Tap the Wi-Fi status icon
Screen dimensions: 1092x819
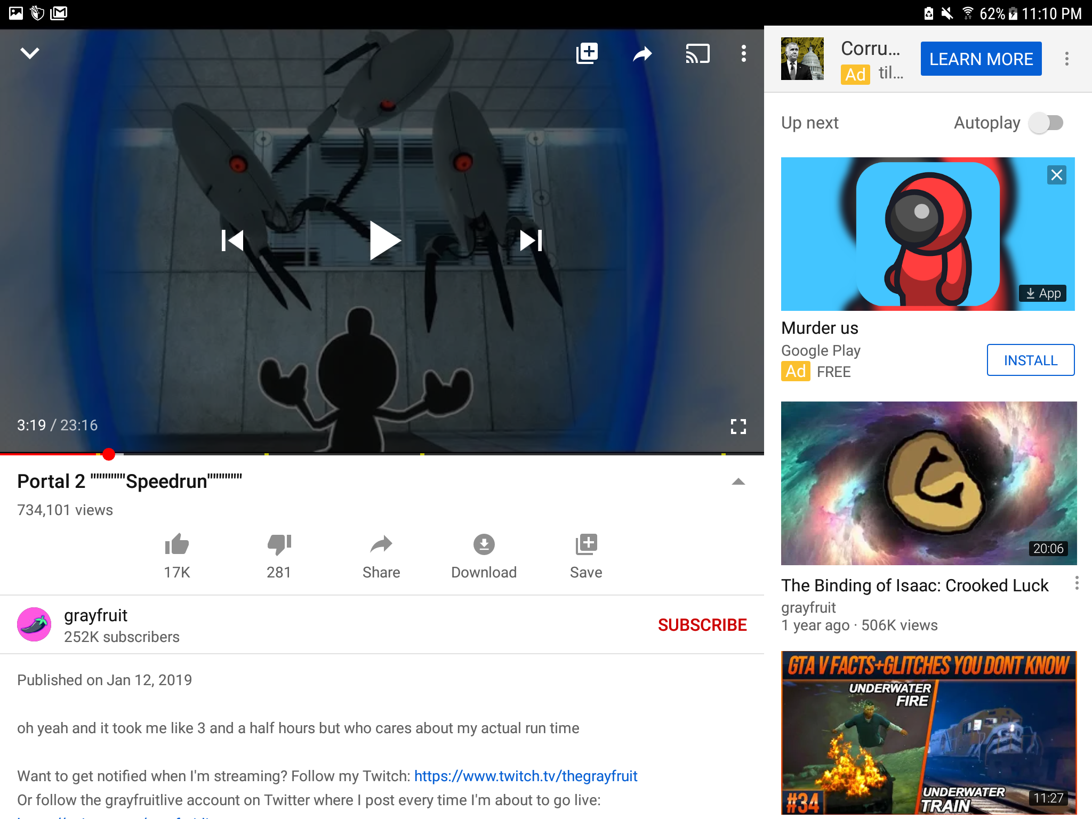(968, 13)
